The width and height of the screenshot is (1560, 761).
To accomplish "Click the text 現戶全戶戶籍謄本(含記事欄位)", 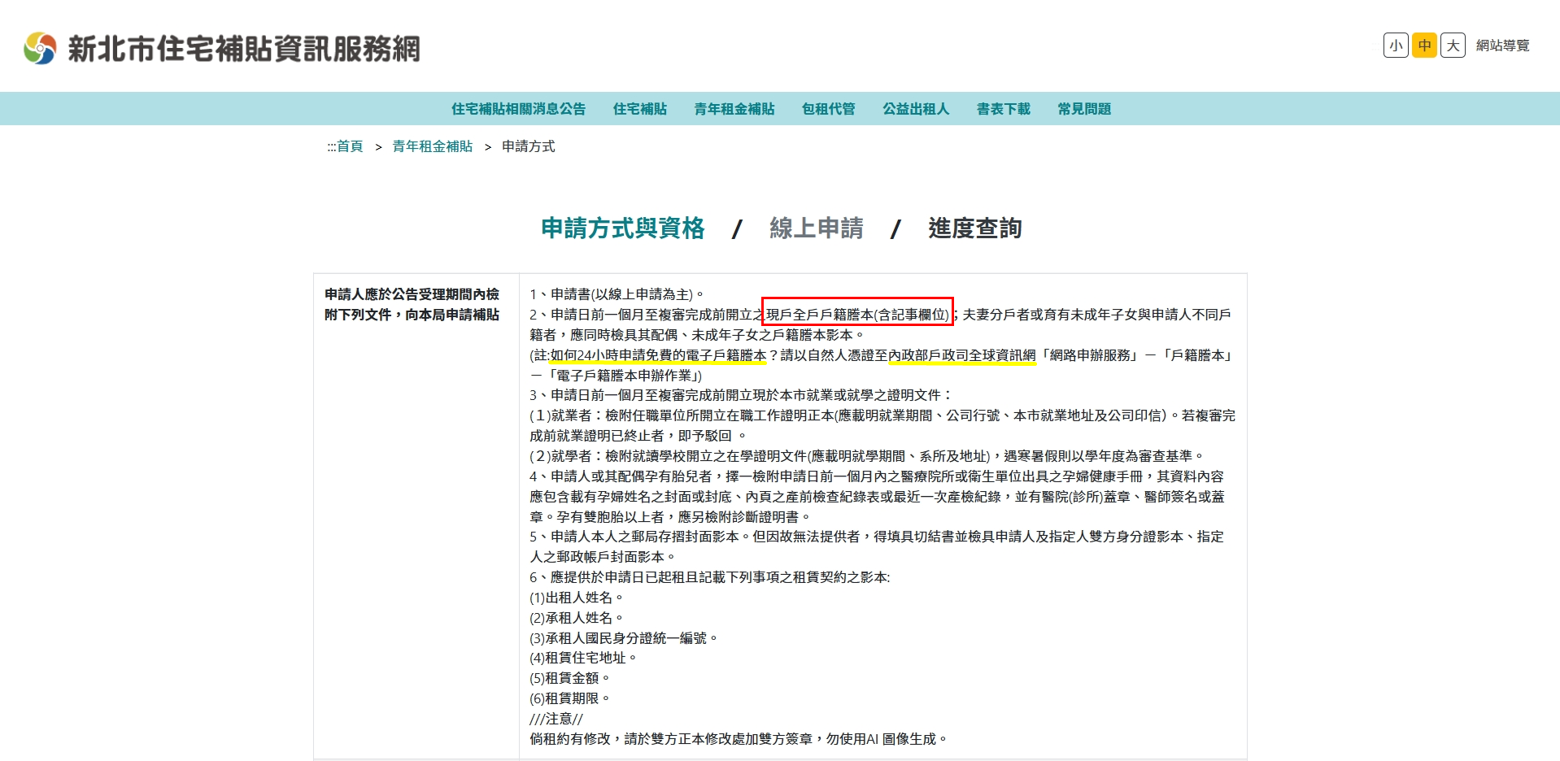I will pos(857,315).
